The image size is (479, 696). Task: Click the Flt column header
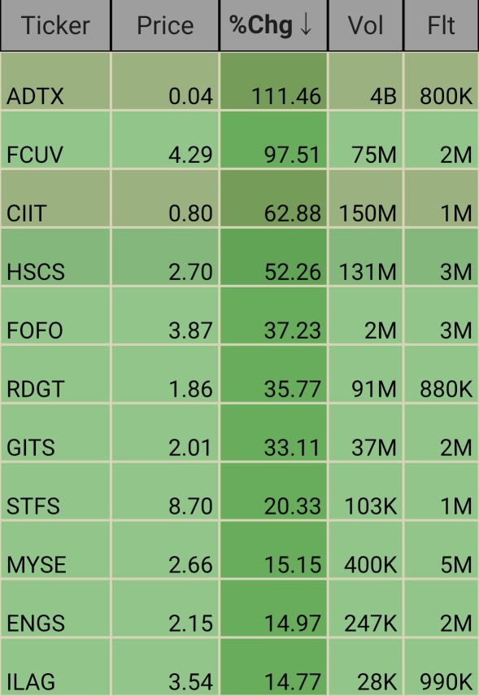(442, 25)
